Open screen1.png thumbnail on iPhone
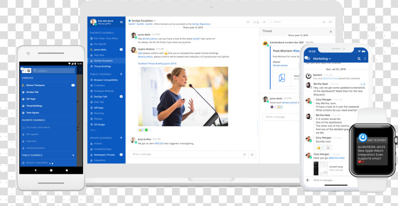 [321, 168]
